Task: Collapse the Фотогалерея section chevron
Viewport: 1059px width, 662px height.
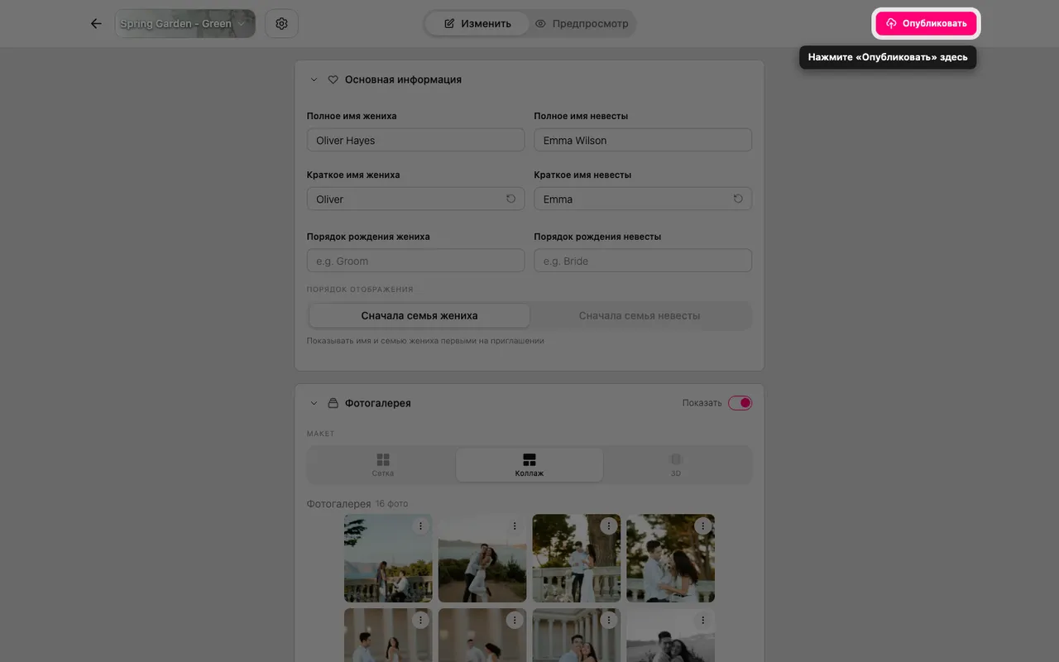Action: click(x=314, y=404)
